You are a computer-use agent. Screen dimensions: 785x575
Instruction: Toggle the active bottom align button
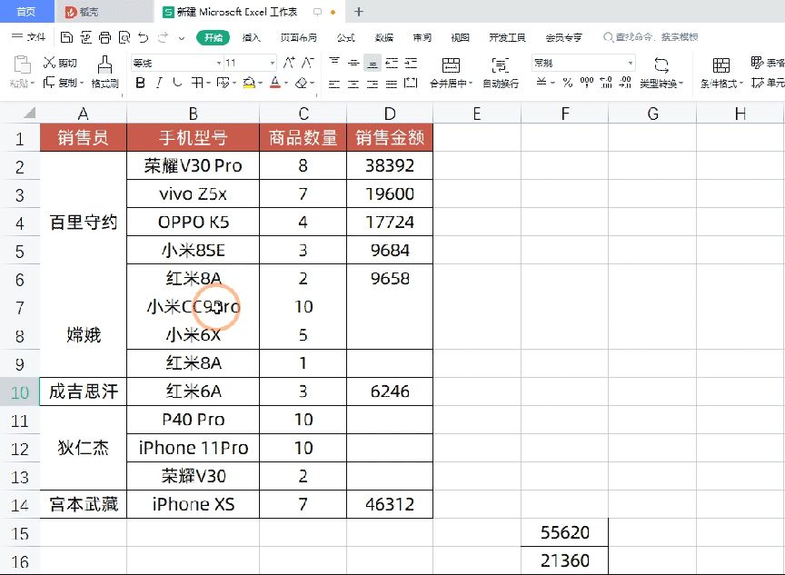tap(372, 63)
